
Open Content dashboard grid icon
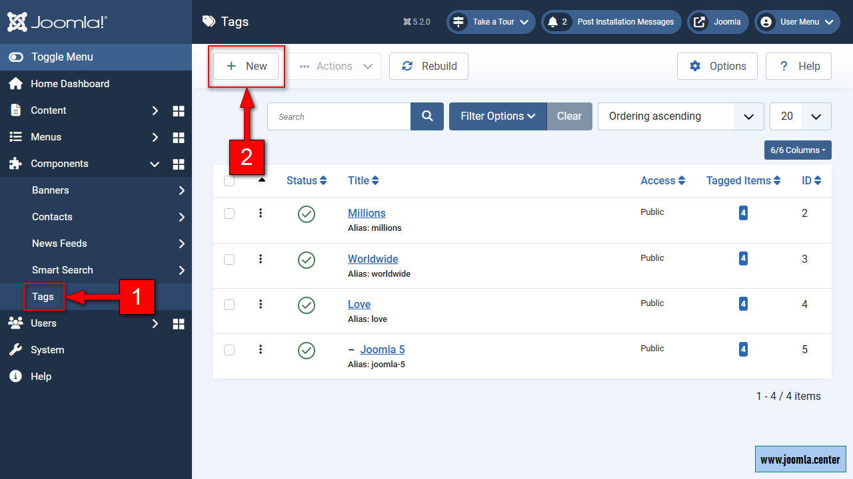[179, 110]
